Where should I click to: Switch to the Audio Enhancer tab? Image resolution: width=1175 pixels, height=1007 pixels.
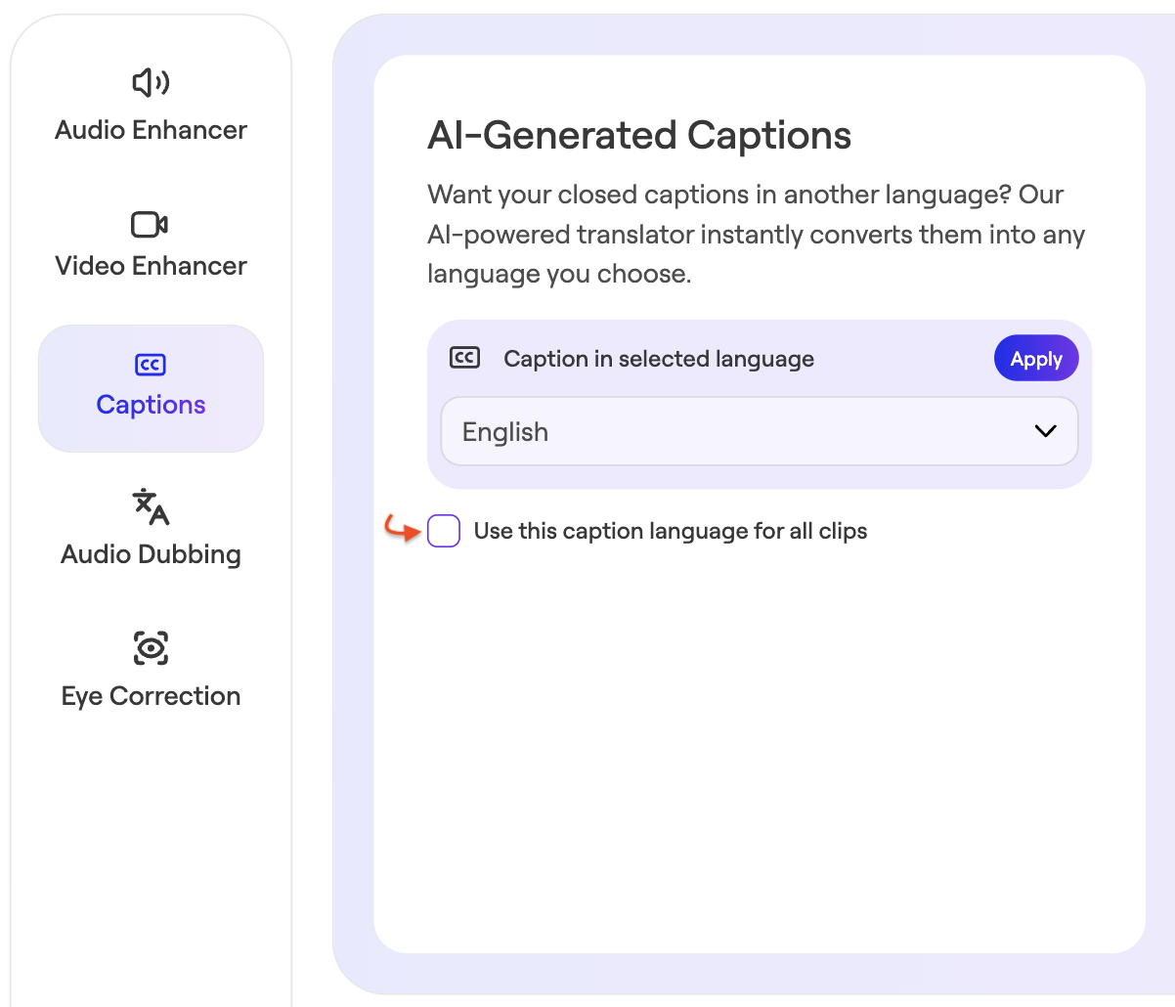click(x=151, y=106)
